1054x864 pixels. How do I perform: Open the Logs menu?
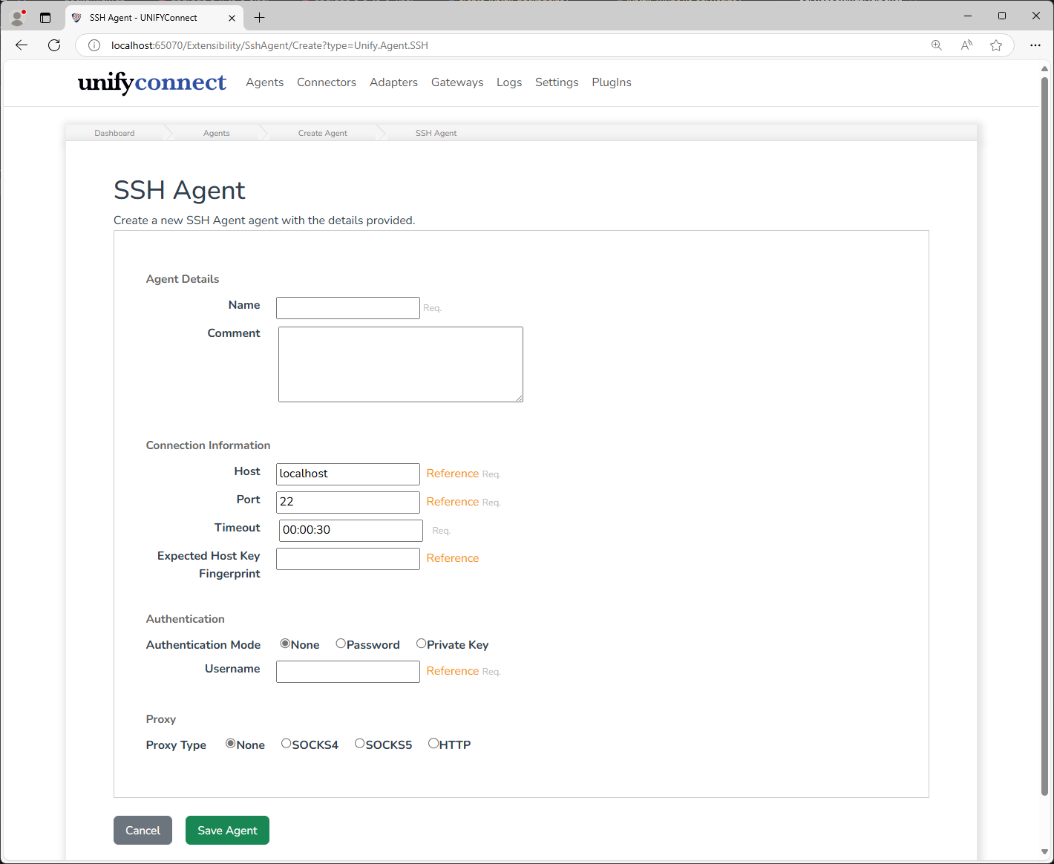(x=509, y=82)
